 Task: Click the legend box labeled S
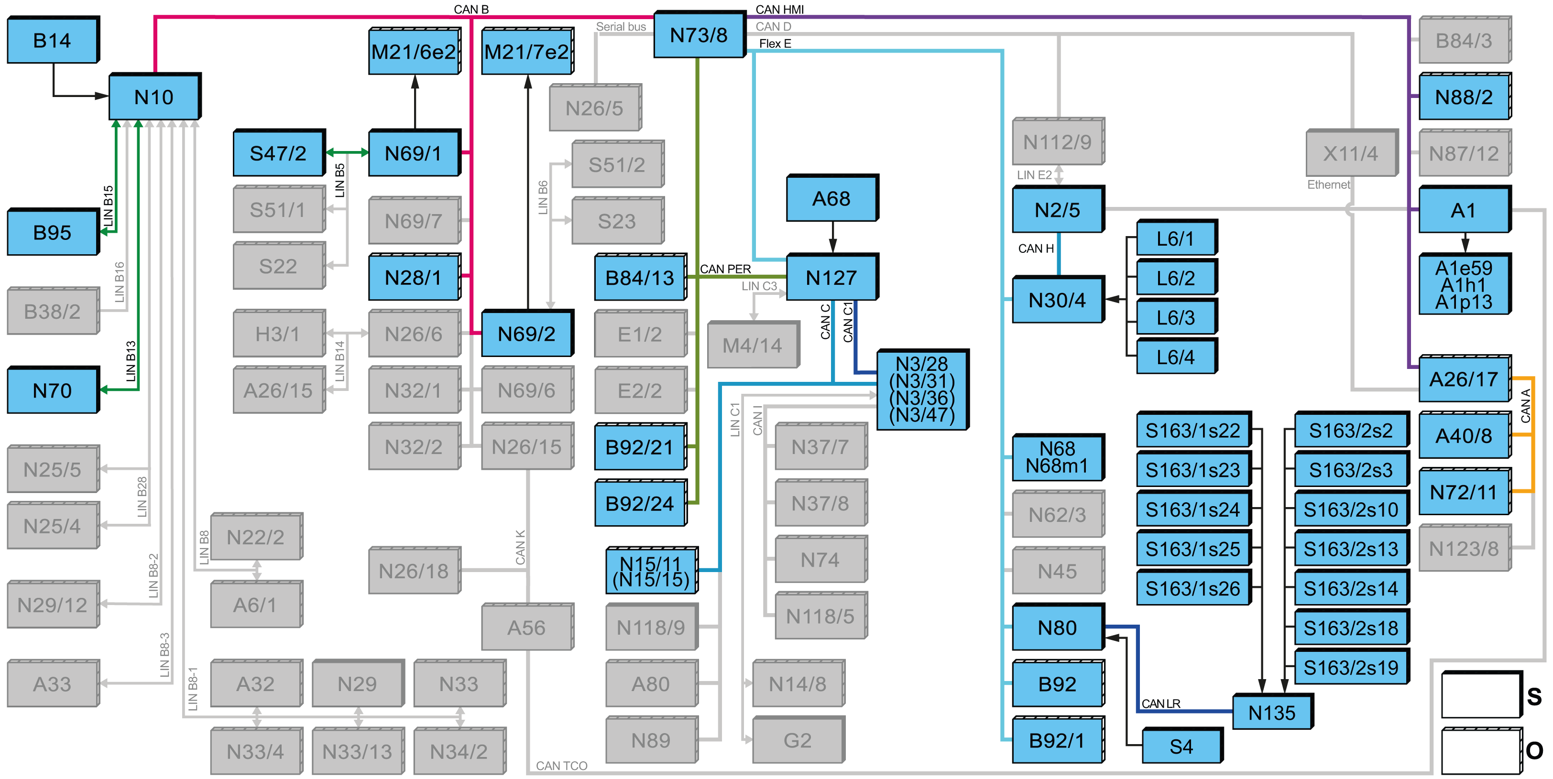pyautogui.click(x=1482, y=695)
